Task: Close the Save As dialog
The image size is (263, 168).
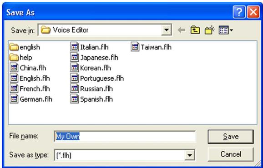Action: tap(253, 12)
